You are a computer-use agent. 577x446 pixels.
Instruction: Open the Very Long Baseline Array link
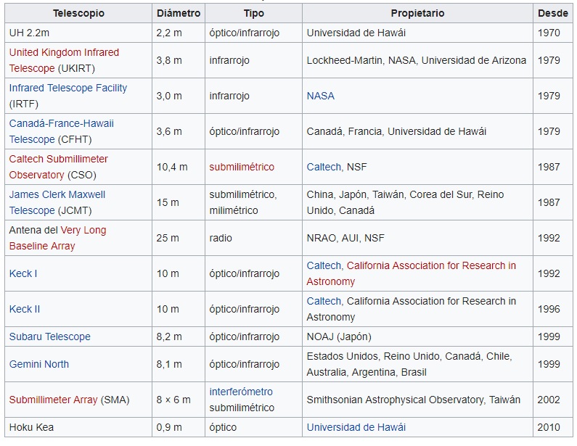click(58, 238)
